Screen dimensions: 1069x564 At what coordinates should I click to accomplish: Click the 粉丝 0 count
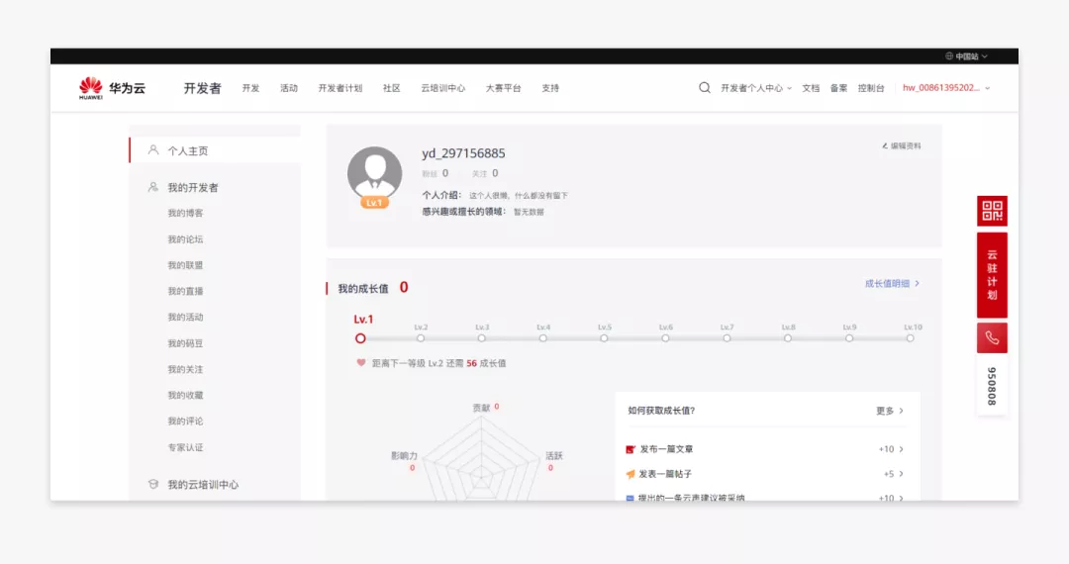(x=435, y=174)
